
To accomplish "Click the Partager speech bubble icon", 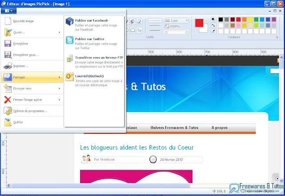I will point(8,77).
